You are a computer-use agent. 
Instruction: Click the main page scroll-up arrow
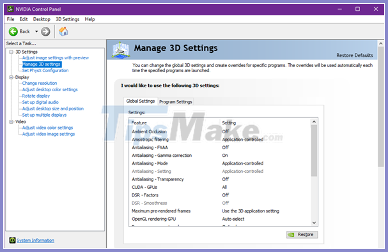click(380, 43)
